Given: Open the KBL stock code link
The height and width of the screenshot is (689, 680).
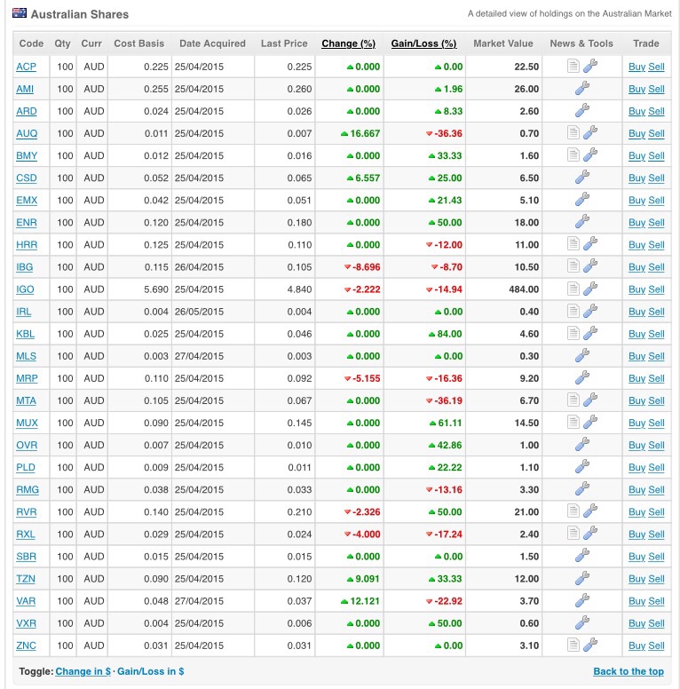Looking at the screenshot, I should pyautogui.click(x=26, y=334).
